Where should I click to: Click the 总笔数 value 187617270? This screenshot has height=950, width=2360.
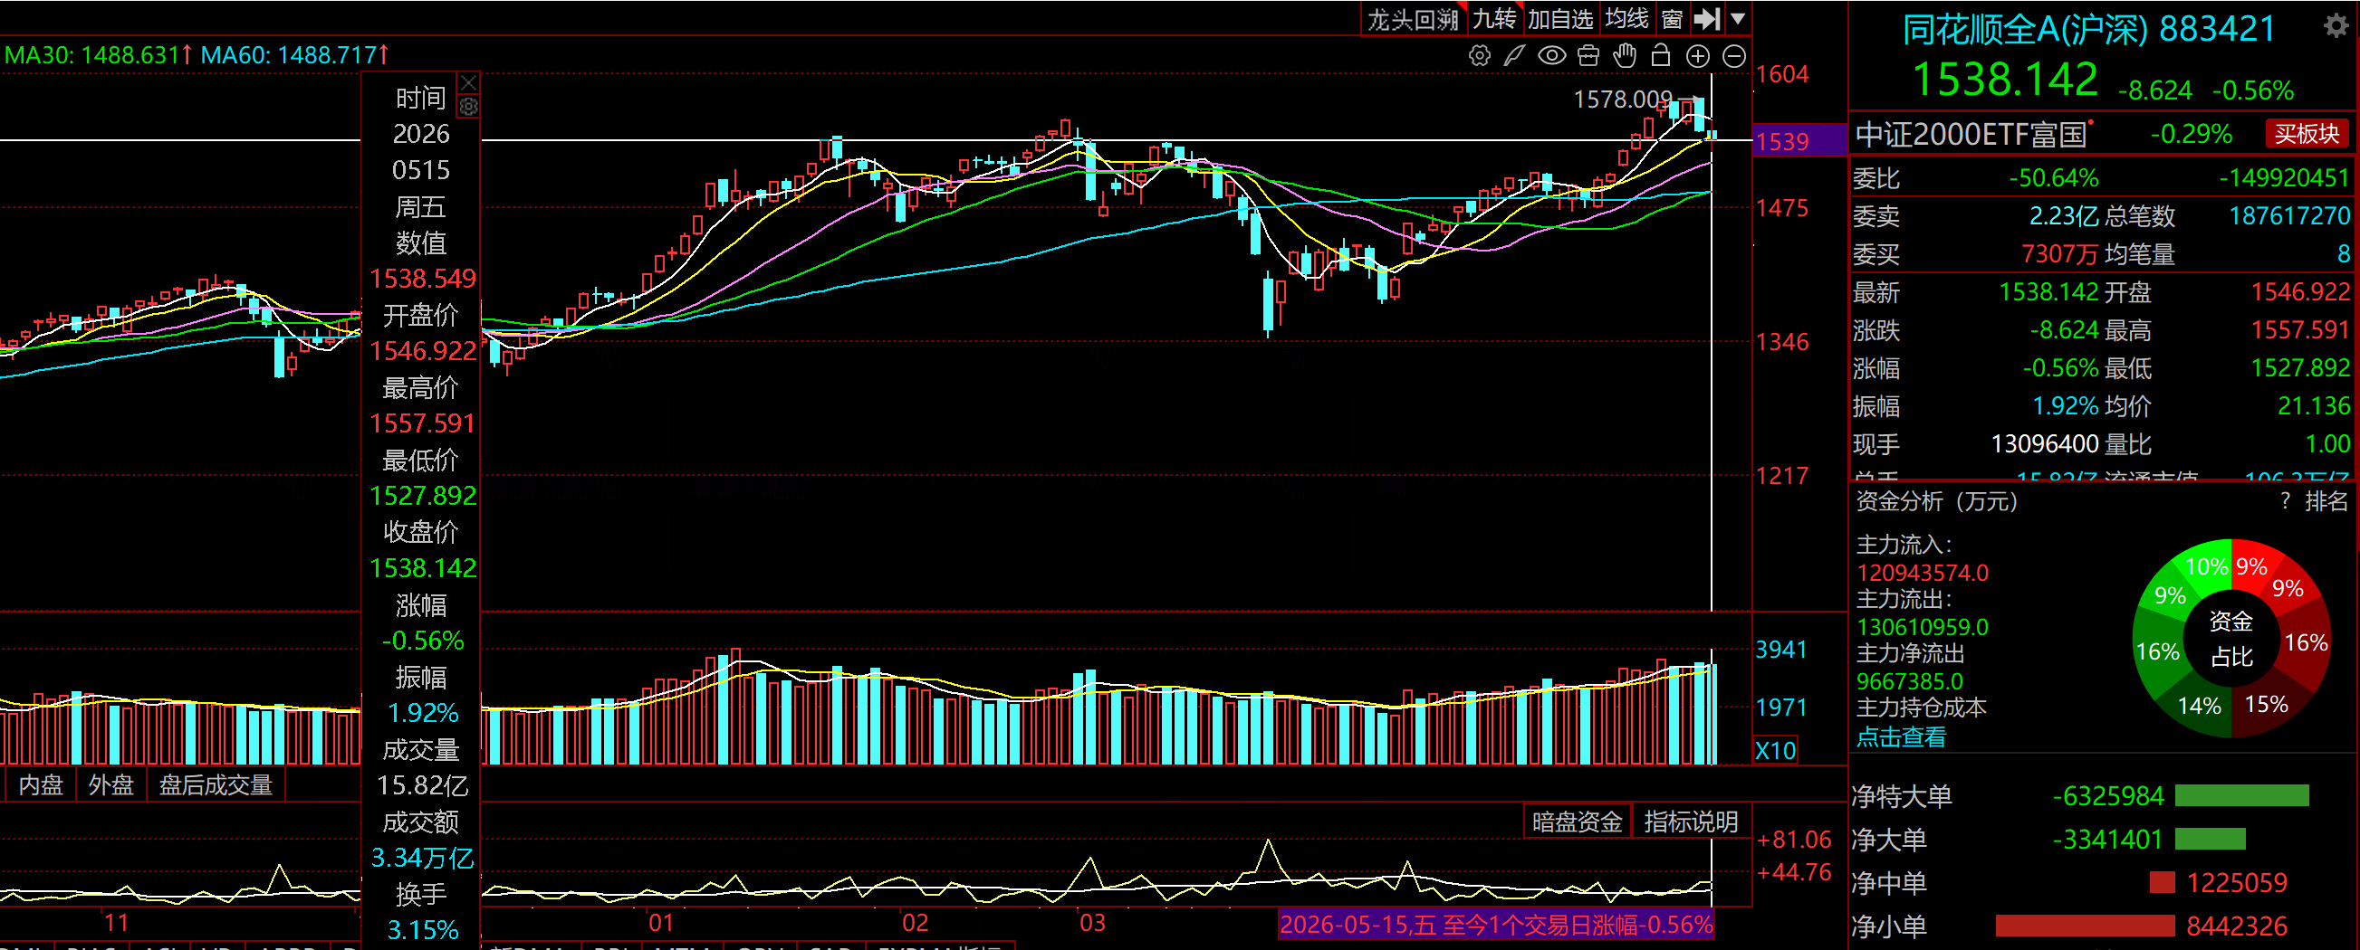pos(2289,216)
